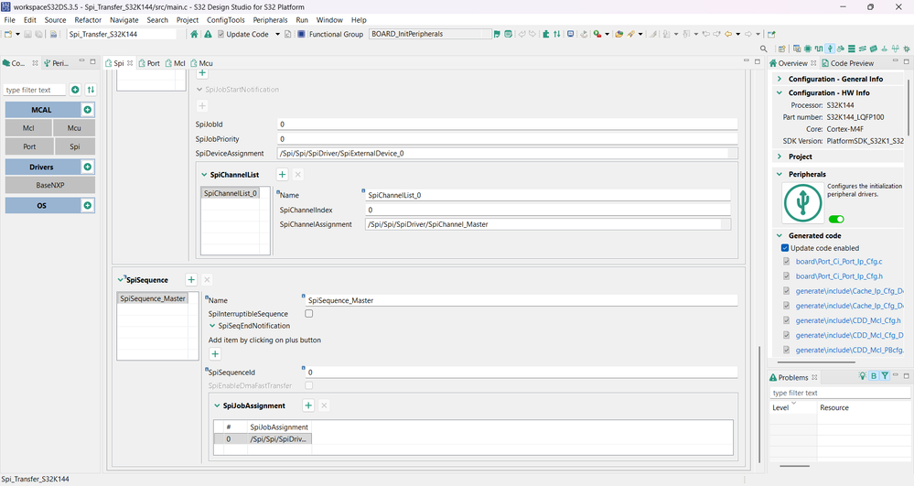Select the Port component button
Viewport: 914px width, 486px height.
point(29,146)
